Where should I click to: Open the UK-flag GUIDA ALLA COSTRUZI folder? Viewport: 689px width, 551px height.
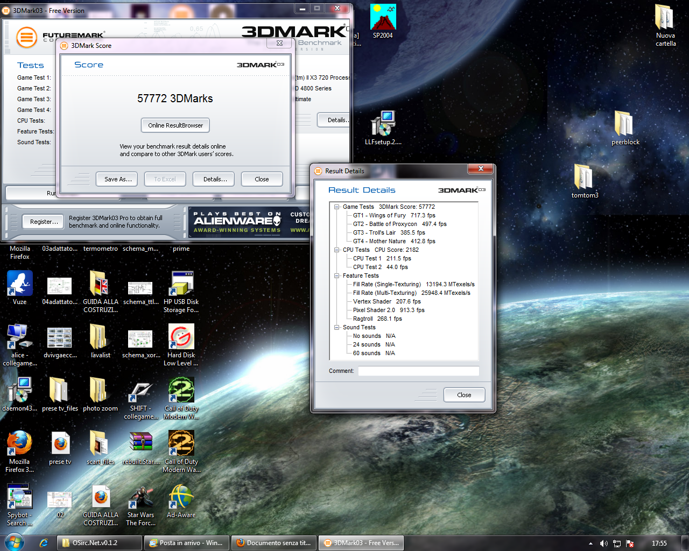coord(100,291)
